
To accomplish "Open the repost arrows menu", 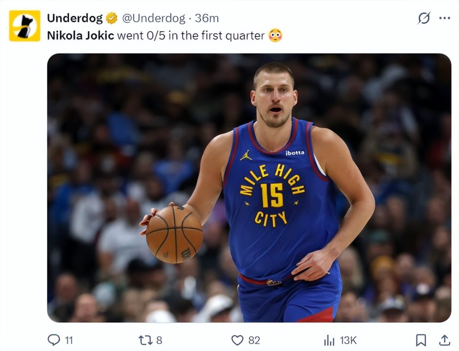I will (x=146, y=340).
